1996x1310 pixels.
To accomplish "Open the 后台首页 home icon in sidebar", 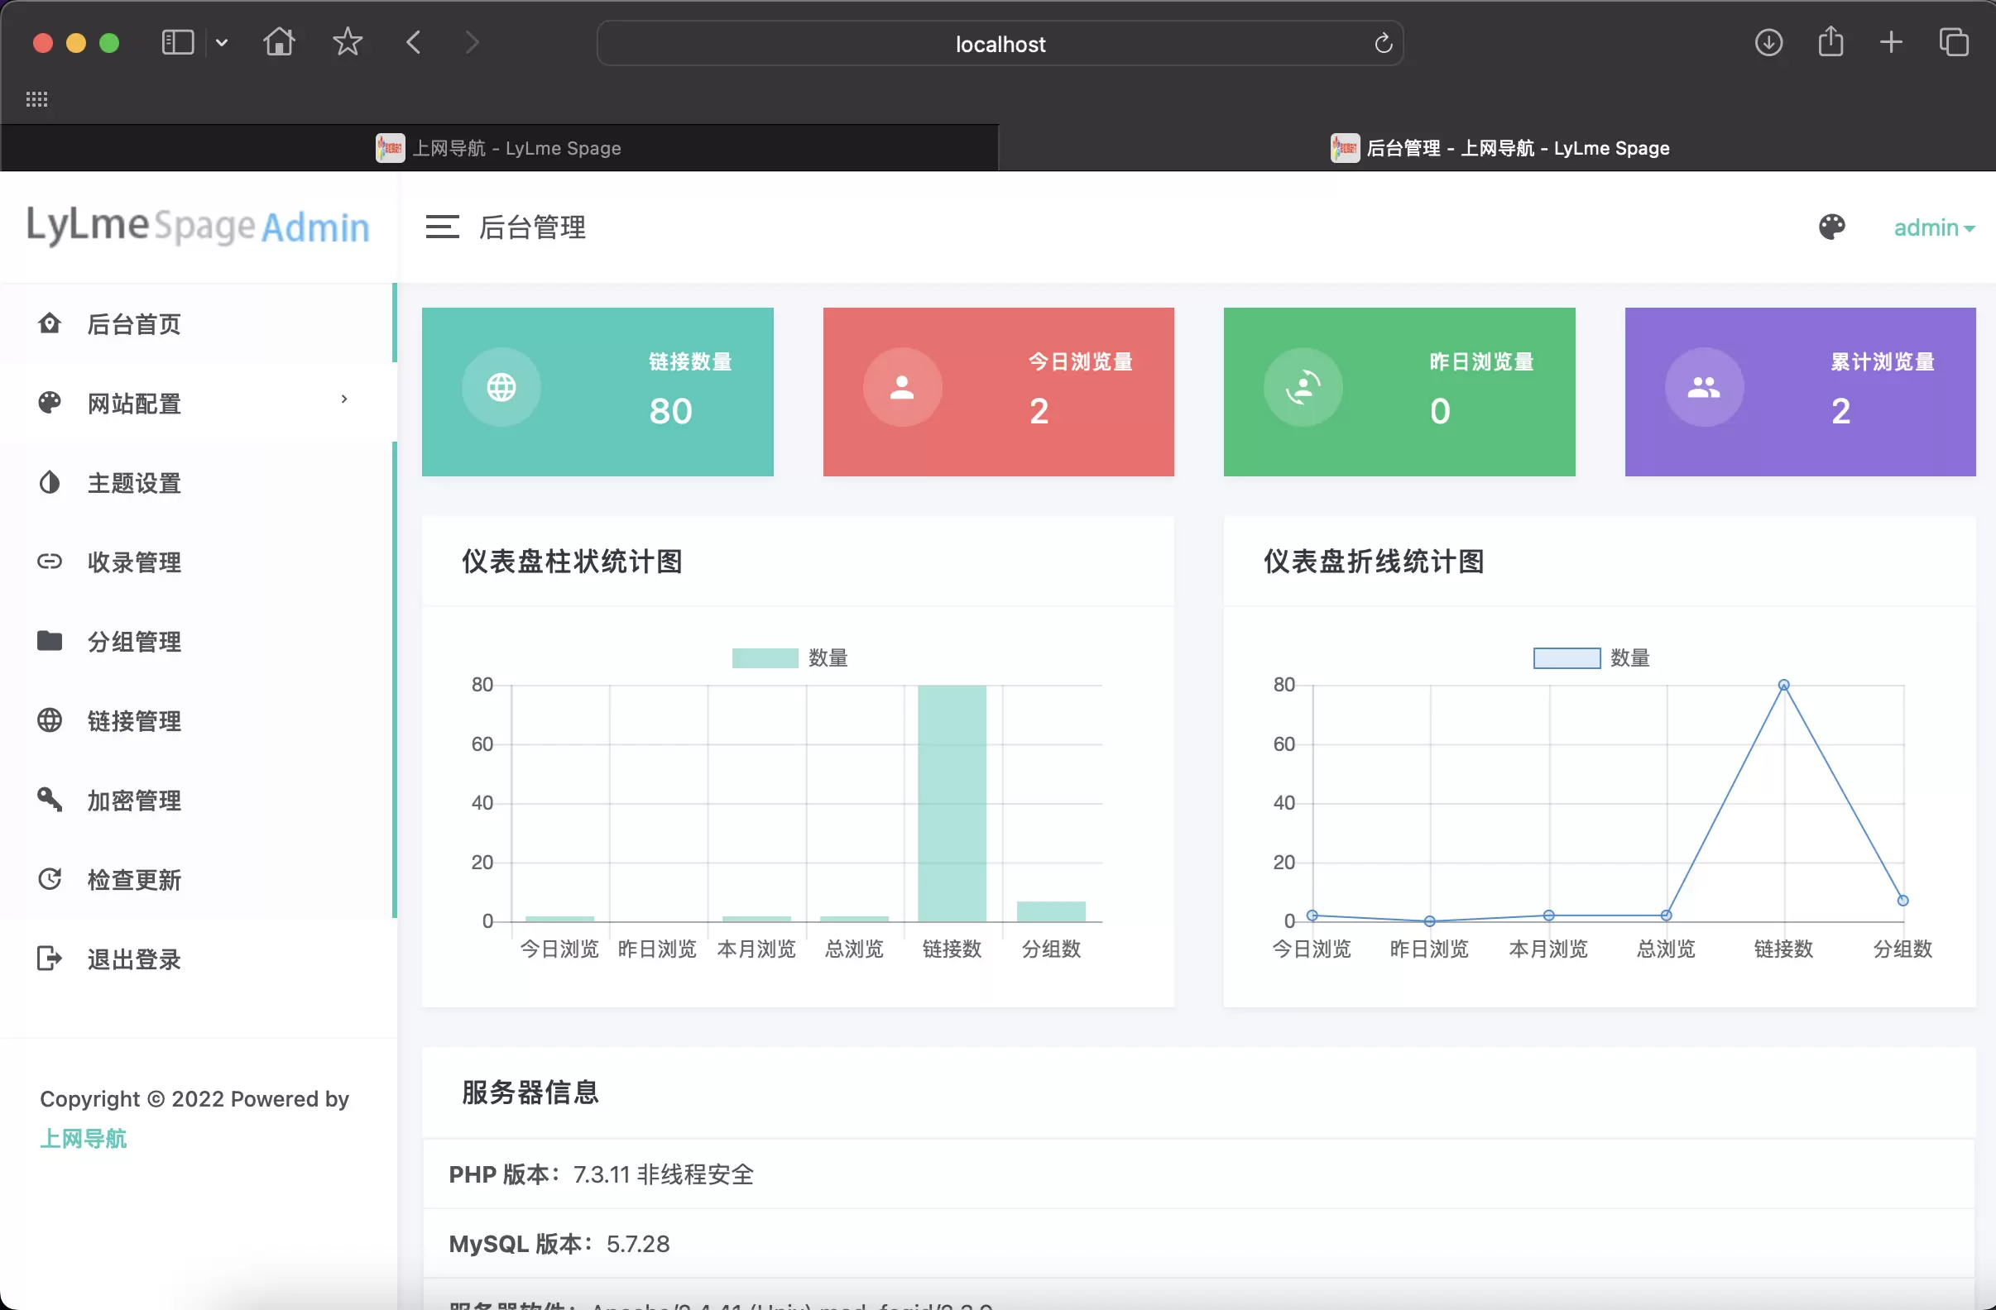I will [x=50, y=323].
